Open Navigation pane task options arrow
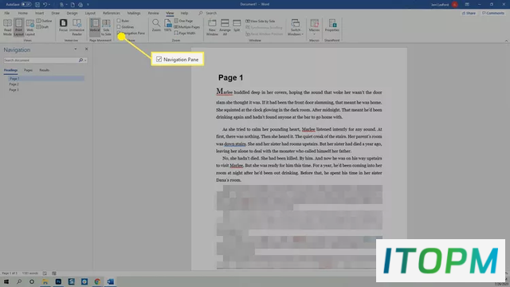 [x=76, y=49]
